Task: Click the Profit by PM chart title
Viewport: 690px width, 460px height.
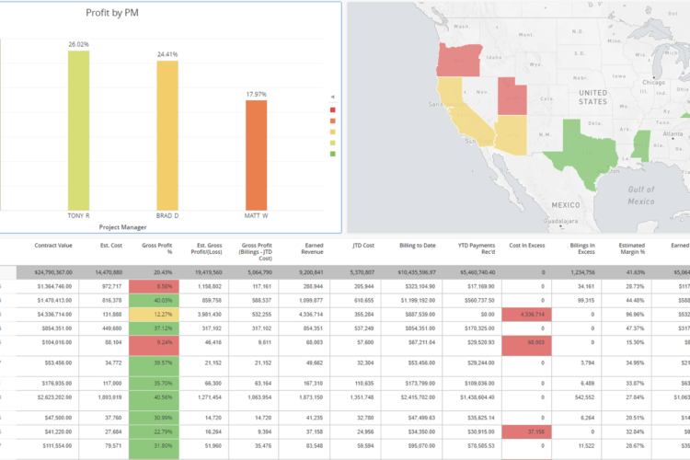Action: 112,13
